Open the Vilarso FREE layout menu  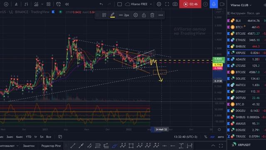tap(138, 4)
